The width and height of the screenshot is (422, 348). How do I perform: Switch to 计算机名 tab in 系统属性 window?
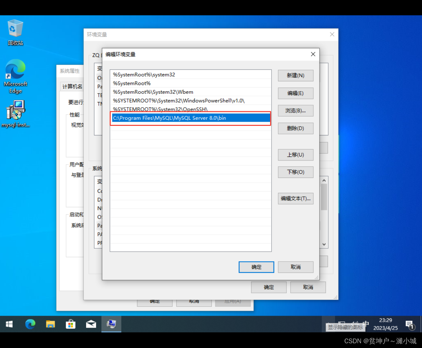click(72, 86)
